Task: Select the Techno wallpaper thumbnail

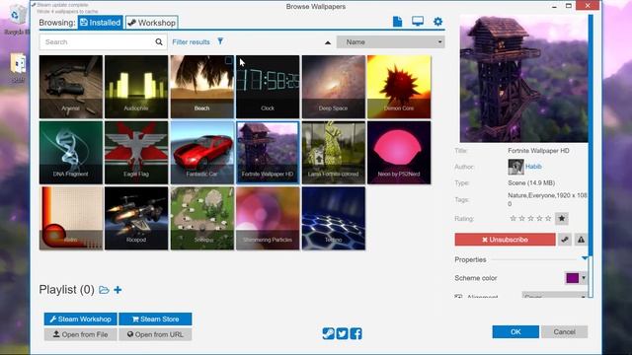Action: 334,218
